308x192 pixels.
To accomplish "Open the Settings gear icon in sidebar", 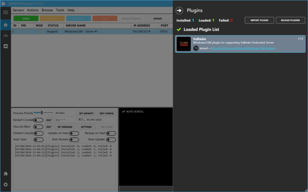I will point(5,184).
